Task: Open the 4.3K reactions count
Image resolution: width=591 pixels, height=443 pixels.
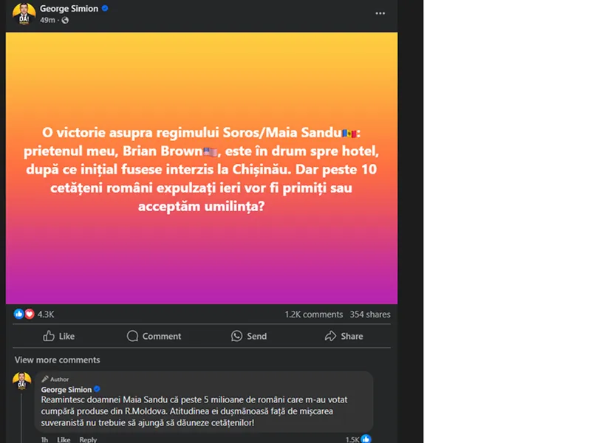Action: [46, 315]
